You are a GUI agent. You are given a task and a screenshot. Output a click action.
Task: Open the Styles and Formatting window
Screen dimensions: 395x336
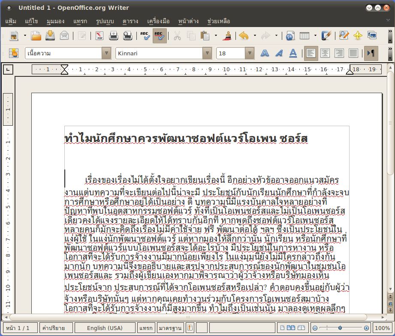(x=14, y=53)
